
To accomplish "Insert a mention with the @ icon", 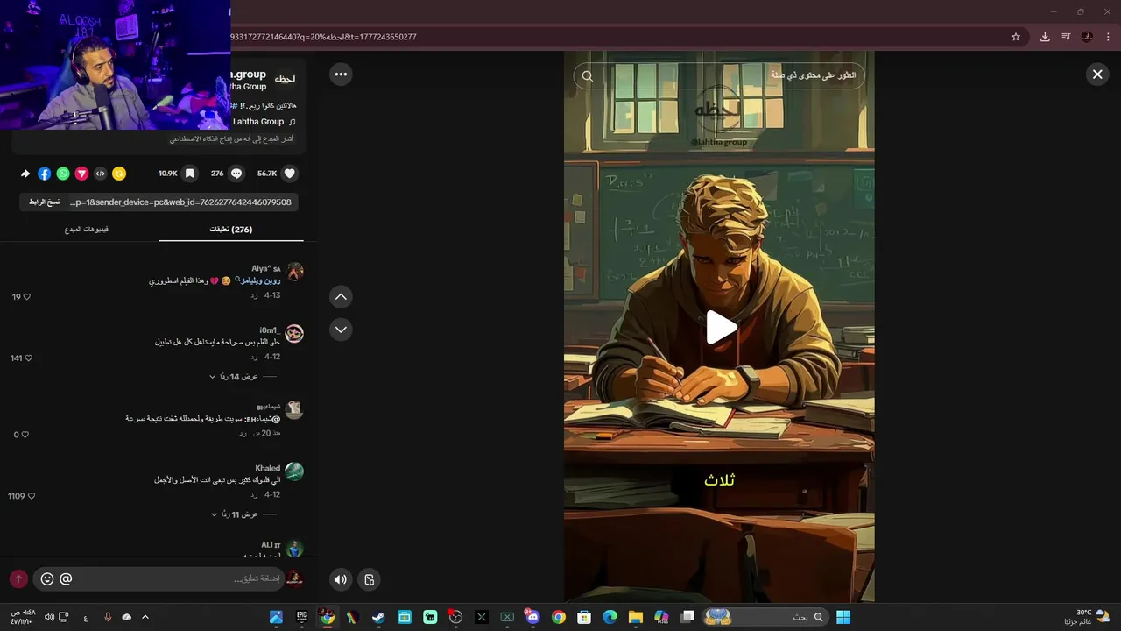I will click(x=66, y=578).
